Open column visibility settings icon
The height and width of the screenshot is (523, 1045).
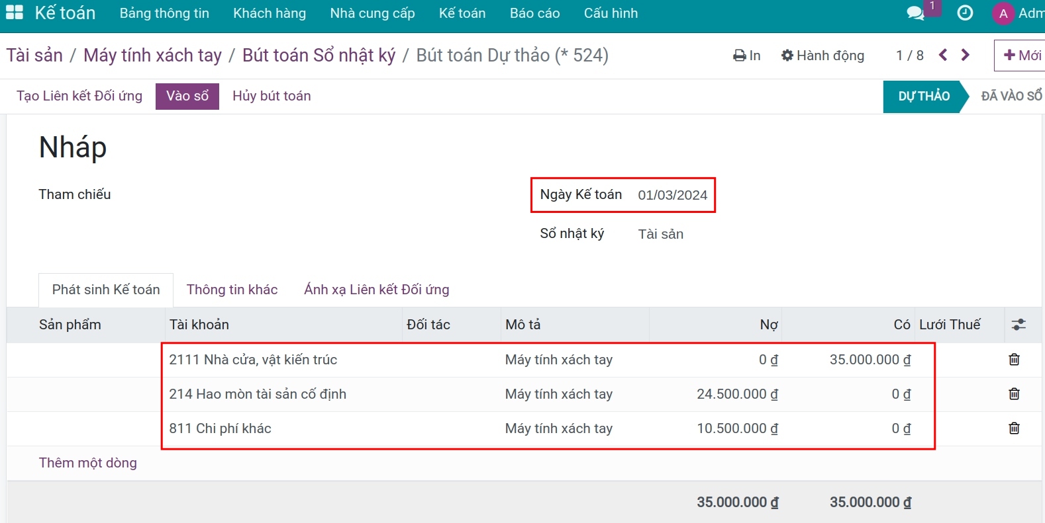pyautogui.click(x=1019, y=325)
